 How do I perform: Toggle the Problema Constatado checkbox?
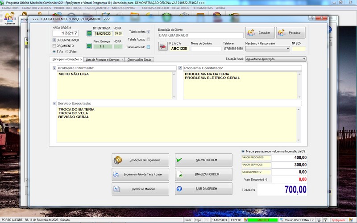click(180, 68)
